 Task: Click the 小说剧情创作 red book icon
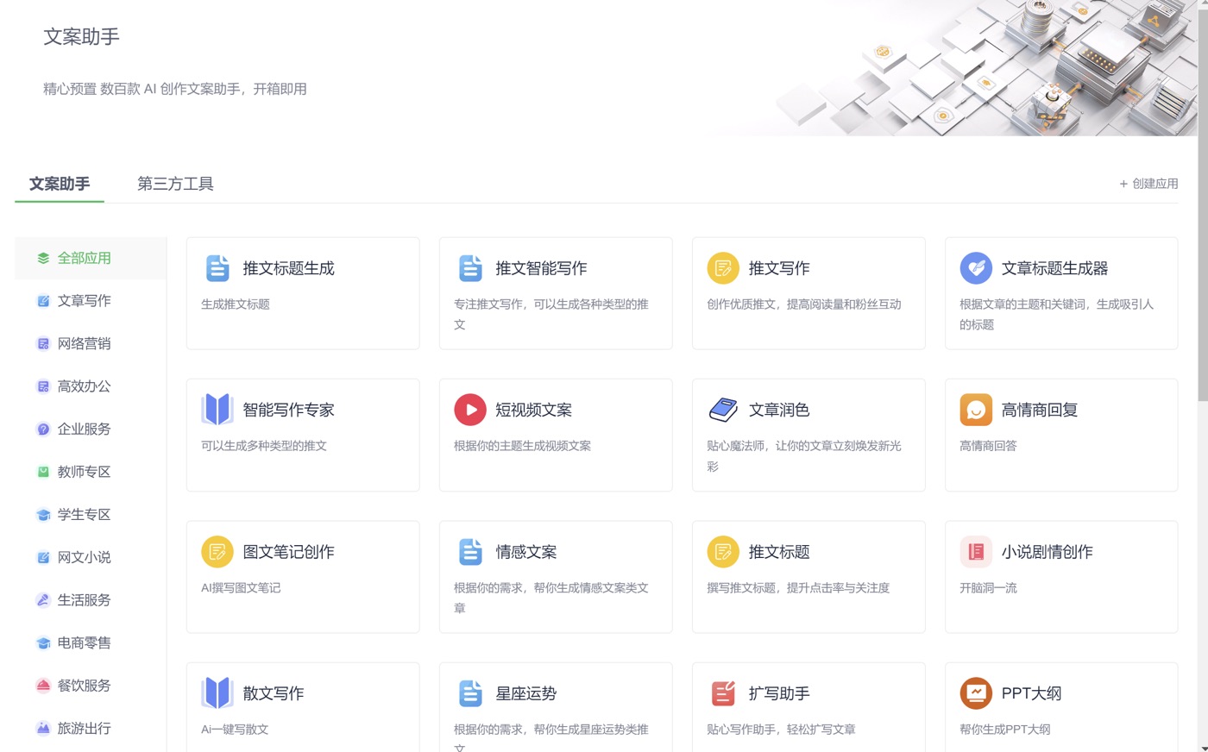point(976,552)
